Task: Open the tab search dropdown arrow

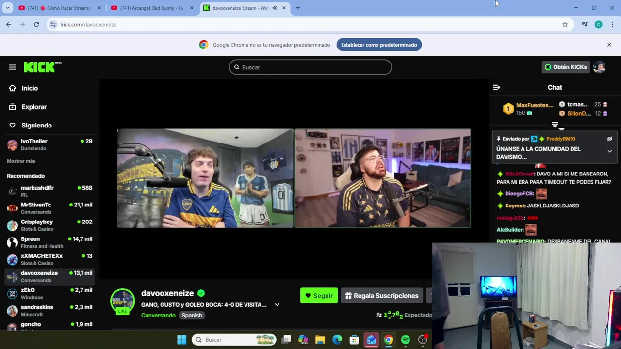Action: click(x=8, y=8)
